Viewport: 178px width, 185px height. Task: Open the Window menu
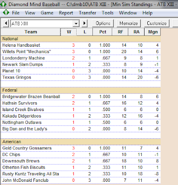128,13
